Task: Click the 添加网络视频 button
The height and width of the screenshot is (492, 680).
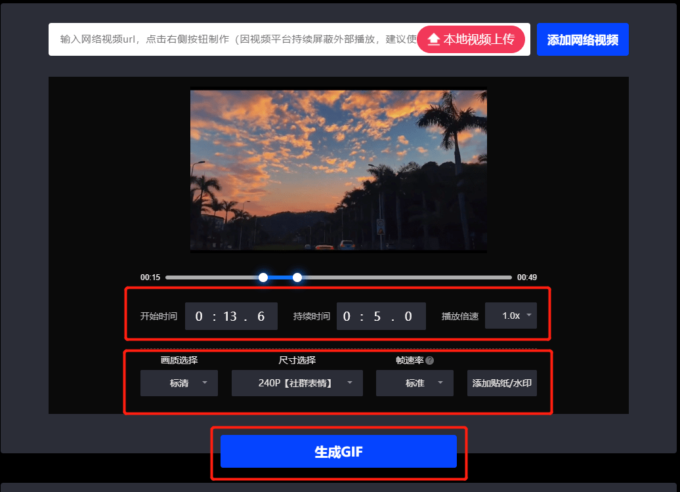Action: point(582,39)
